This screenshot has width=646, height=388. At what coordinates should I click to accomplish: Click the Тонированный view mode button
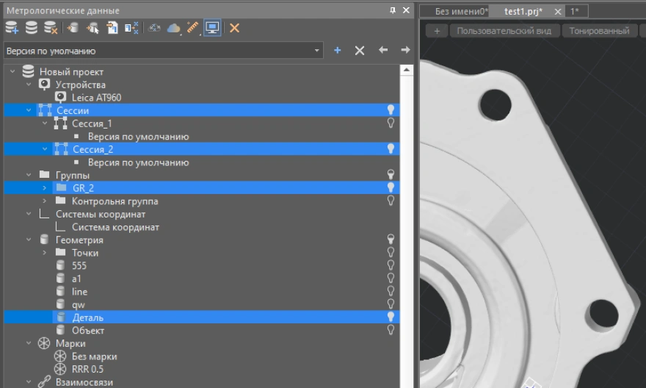[x=600, y=31]
